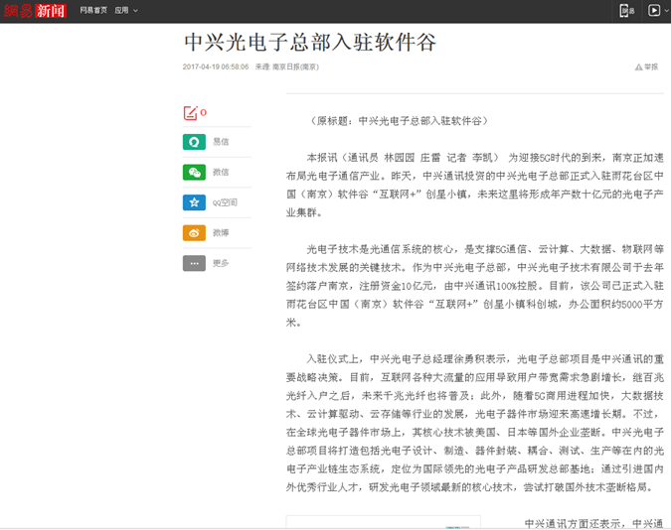671x530 pixels.
Task: Click the gray more-options ellipsis icon
Action: [x=194, y=263]
